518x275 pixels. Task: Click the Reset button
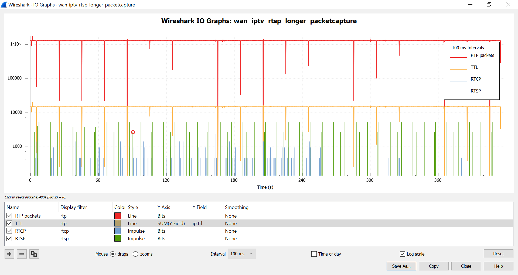(x=498, y=254)
